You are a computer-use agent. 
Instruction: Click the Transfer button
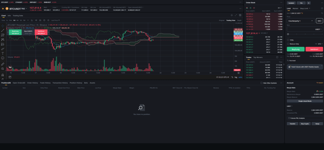point(293,124)
